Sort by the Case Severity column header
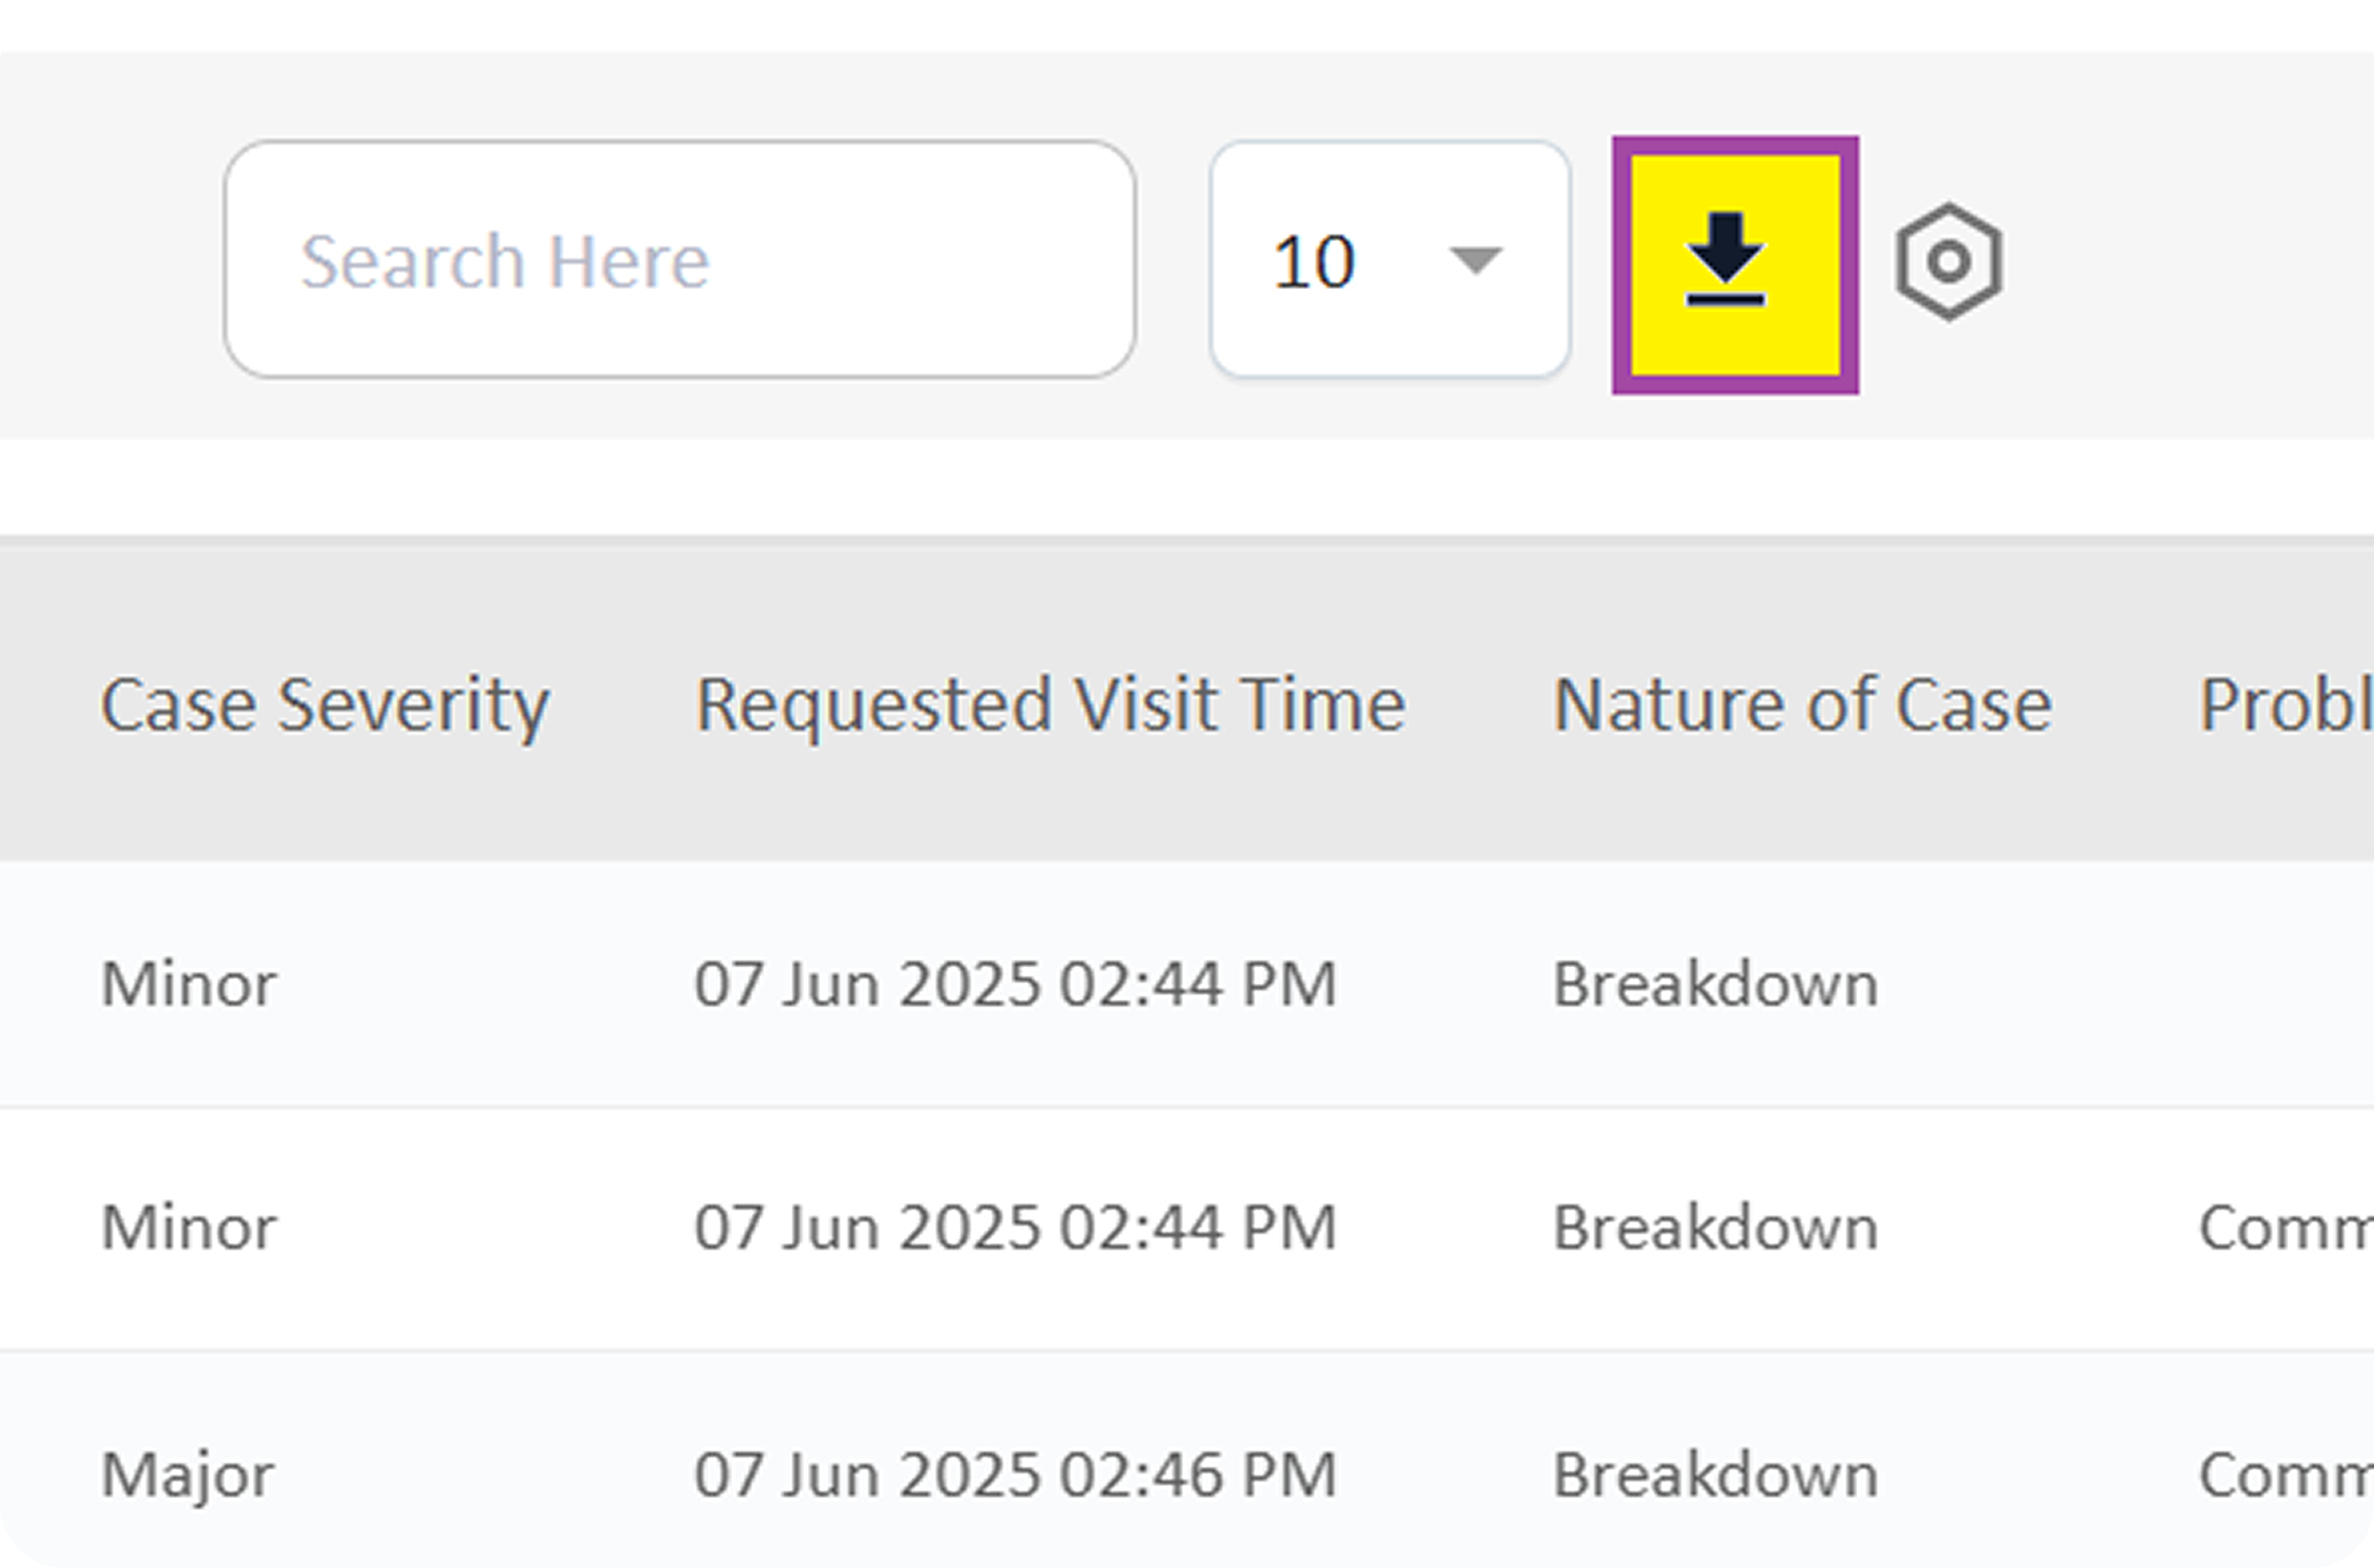Image resolution: width=2374 pixels, height=1568 pixels. pyautogui.click(x=324, y=705)
